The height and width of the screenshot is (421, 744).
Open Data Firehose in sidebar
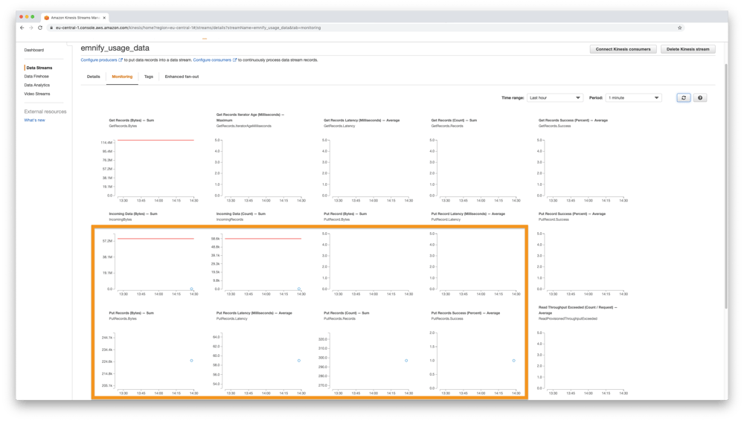click(x=36, y=77)
